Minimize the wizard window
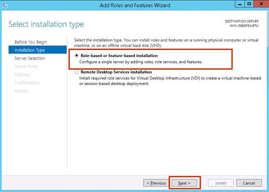Screen dimensions: 269x192 (x=239, y=4)
